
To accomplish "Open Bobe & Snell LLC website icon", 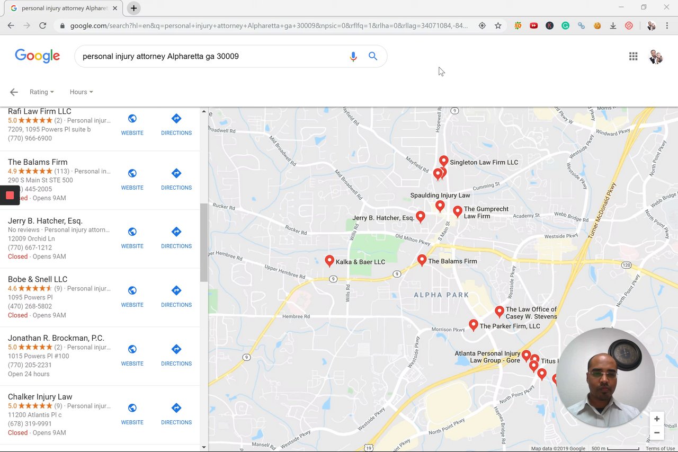I will (132, 290).
